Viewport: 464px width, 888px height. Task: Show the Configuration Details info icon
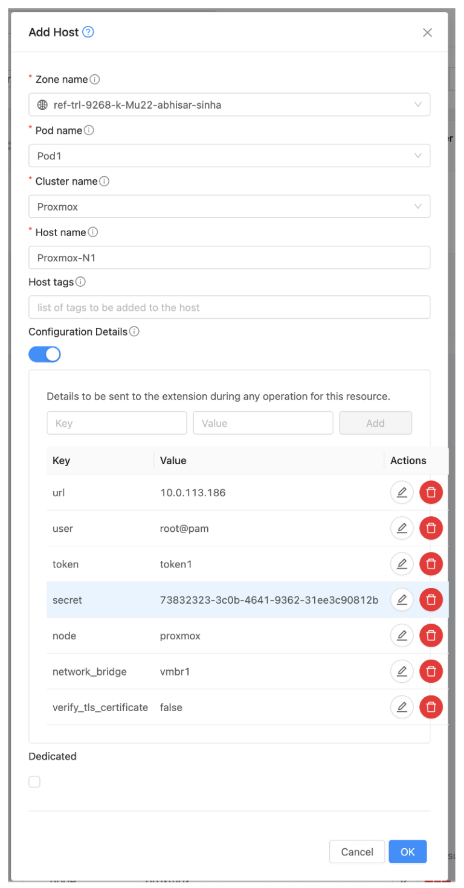135,331
